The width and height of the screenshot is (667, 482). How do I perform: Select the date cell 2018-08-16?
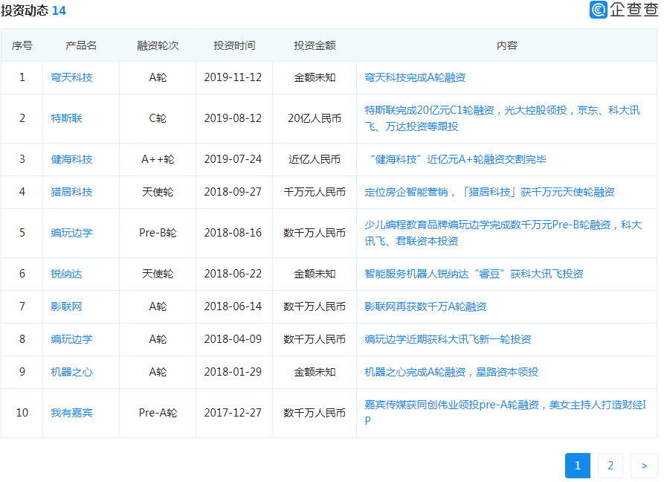233,233
